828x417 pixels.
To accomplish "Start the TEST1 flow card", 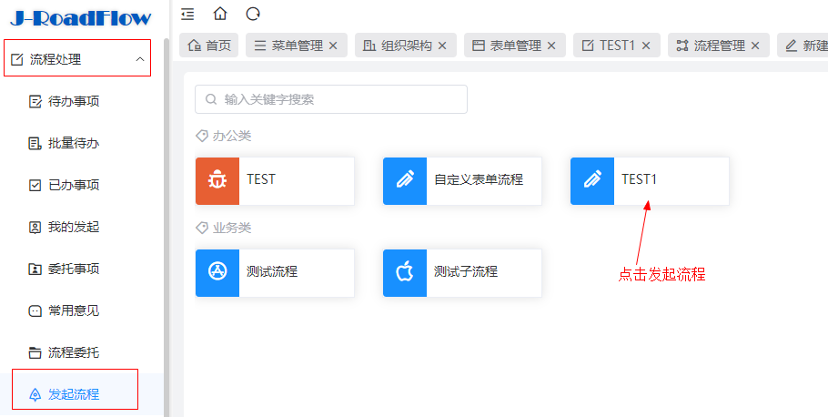I will (x=650, y=181).
